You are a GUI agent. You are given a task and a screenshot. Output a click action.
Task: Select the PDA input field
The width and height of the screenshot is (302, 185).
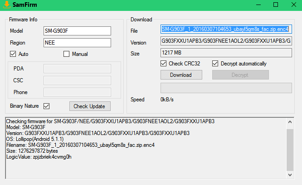coord(77,69)
